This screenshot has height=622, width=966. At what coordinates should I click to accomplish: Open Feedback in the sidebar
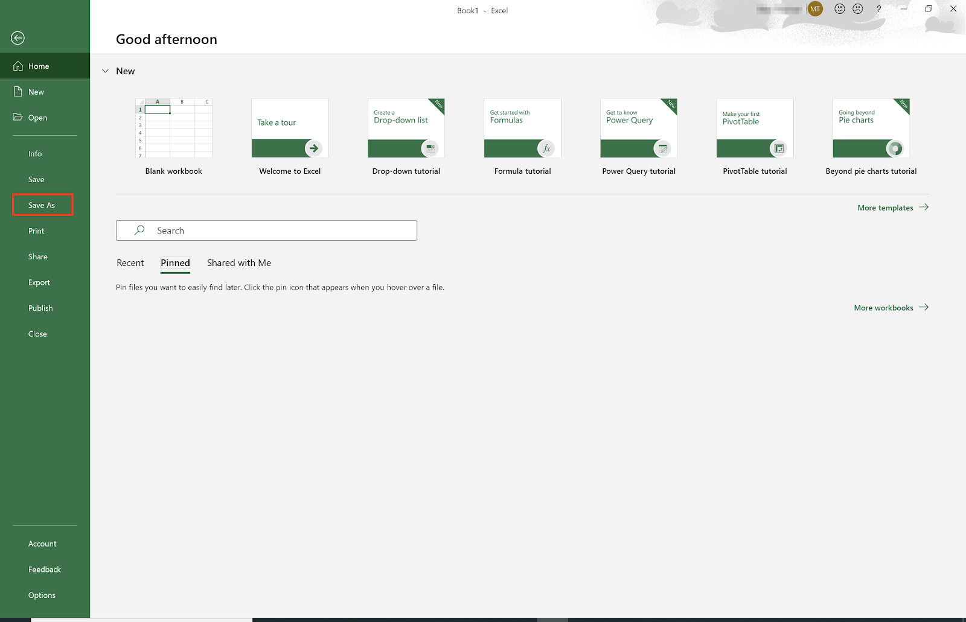tap(45, 570)
